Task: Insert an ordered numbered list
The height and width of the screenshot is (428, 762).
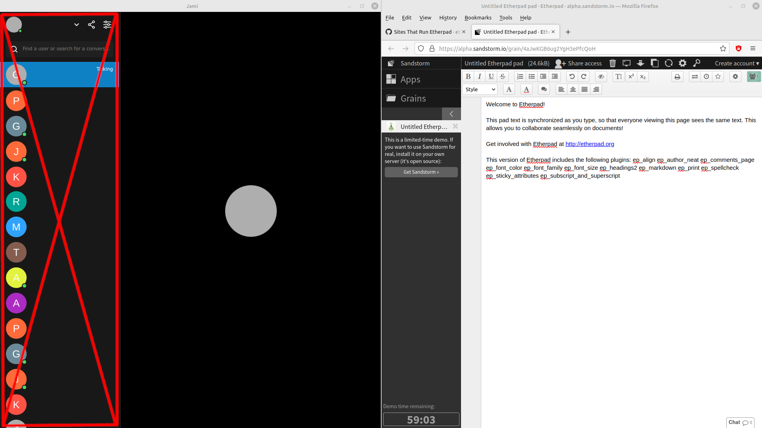Action: 520,77
